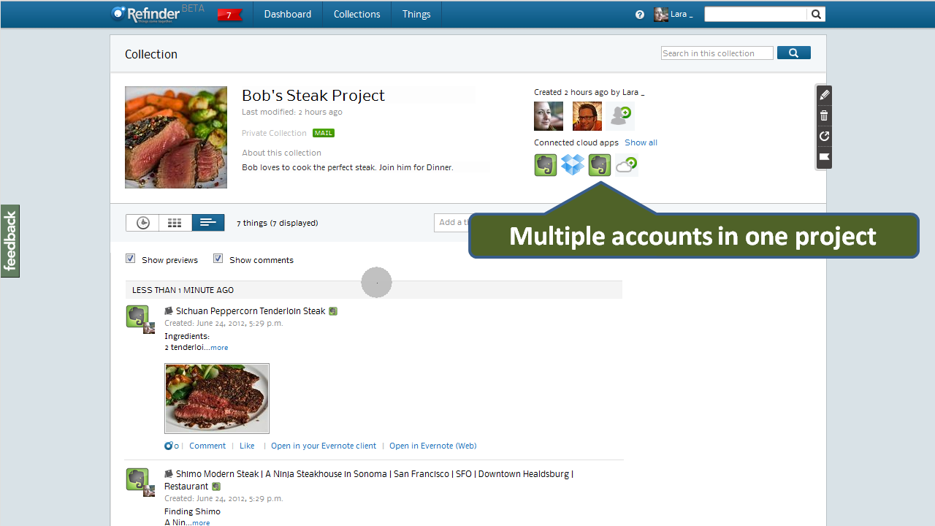Toggle the Show previews checkbox
The image size is (935, 526).
pos(131,259)
